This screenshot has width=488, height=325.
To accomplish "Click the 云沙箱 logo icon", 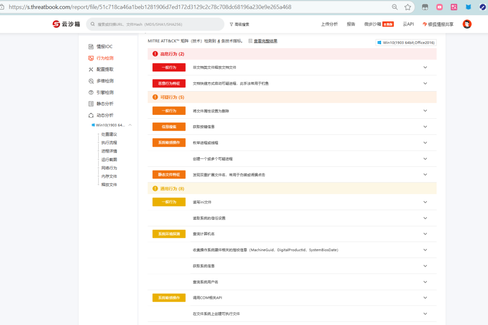I will (57, 24).
